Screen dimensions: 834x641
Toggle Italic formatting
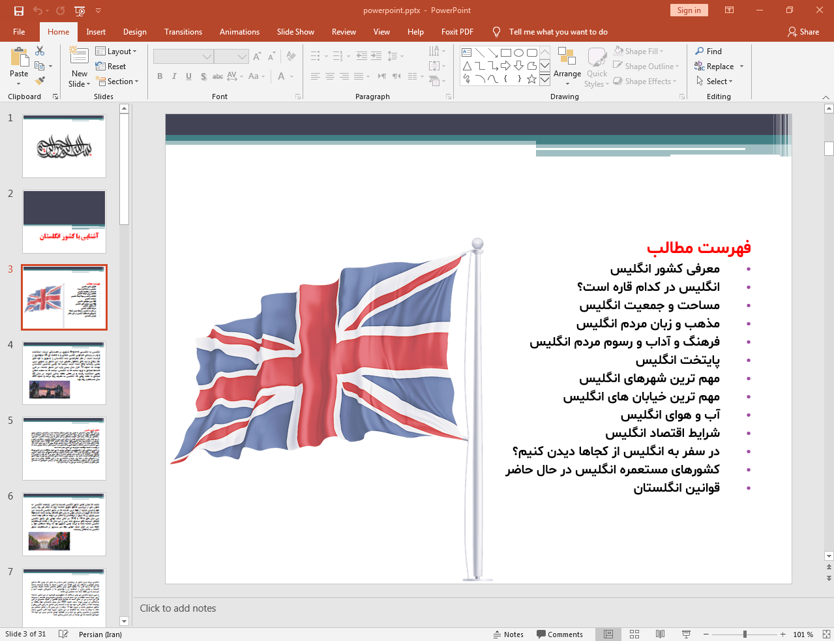coord(174,76)
